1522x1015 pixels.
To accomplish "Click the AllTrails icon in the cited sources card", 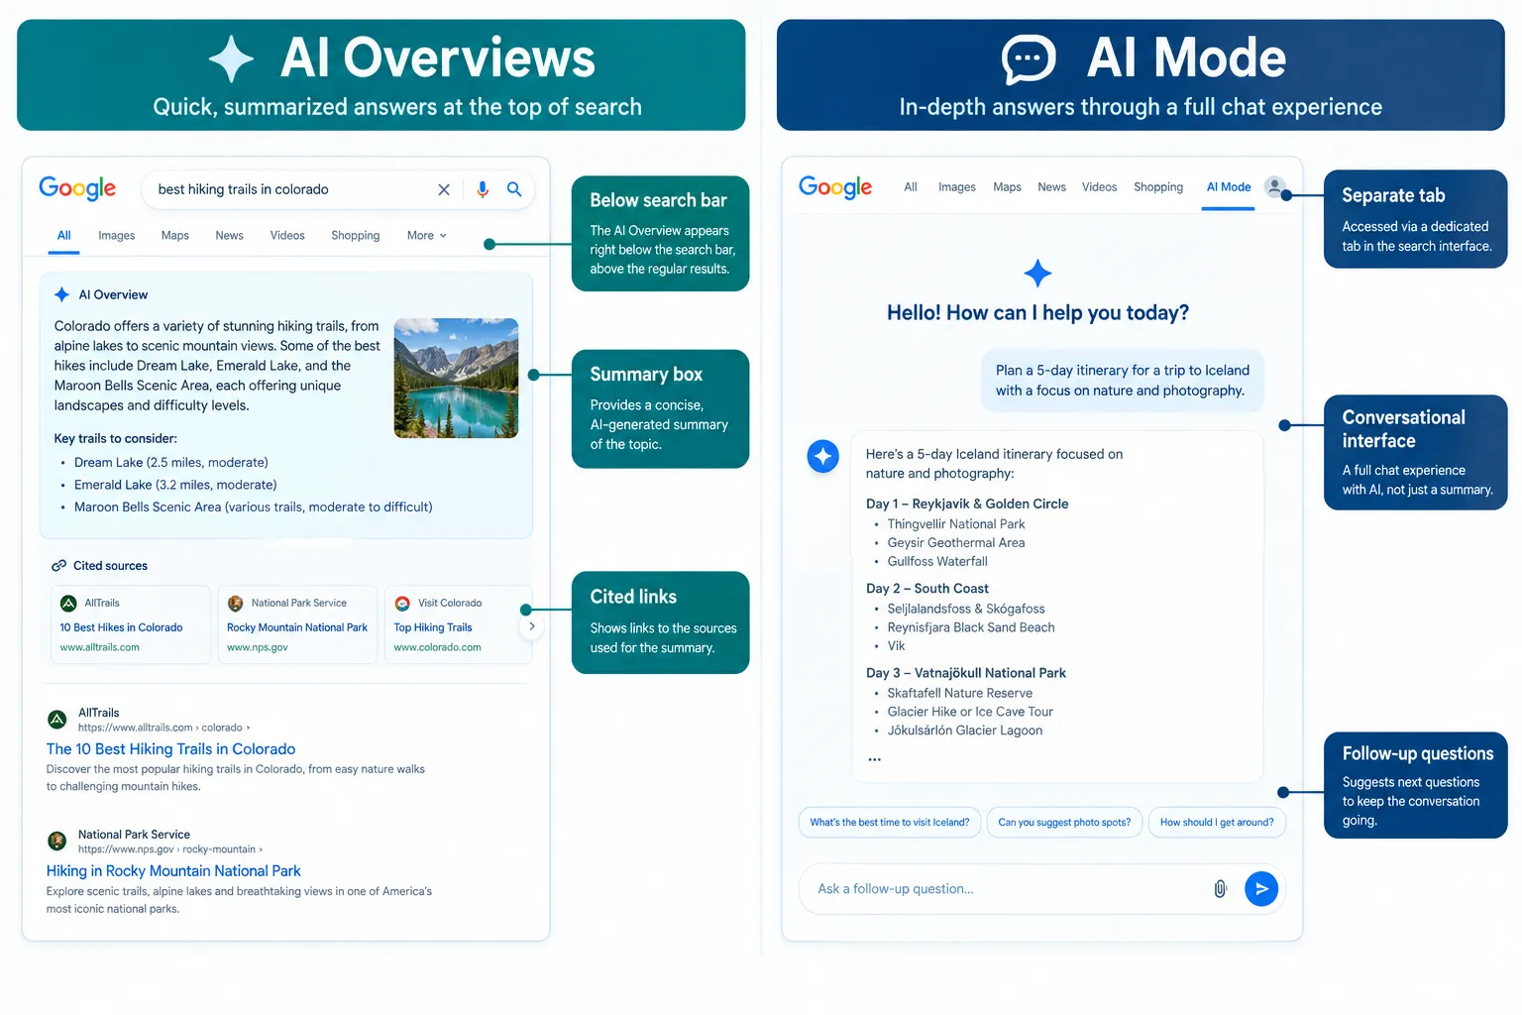I will click(68, 603).
